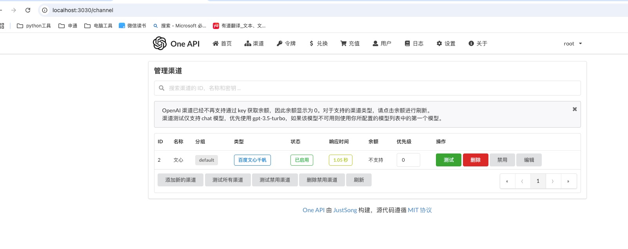Open the 设置 nav menu item
Screen dimensions: 628x249
[x=446, y=43]
